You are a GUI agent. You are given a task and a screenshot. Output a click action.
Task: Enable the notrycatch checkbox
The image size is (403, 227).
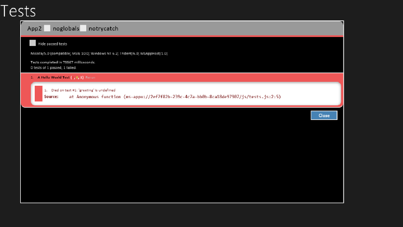(x=83, y=29)
